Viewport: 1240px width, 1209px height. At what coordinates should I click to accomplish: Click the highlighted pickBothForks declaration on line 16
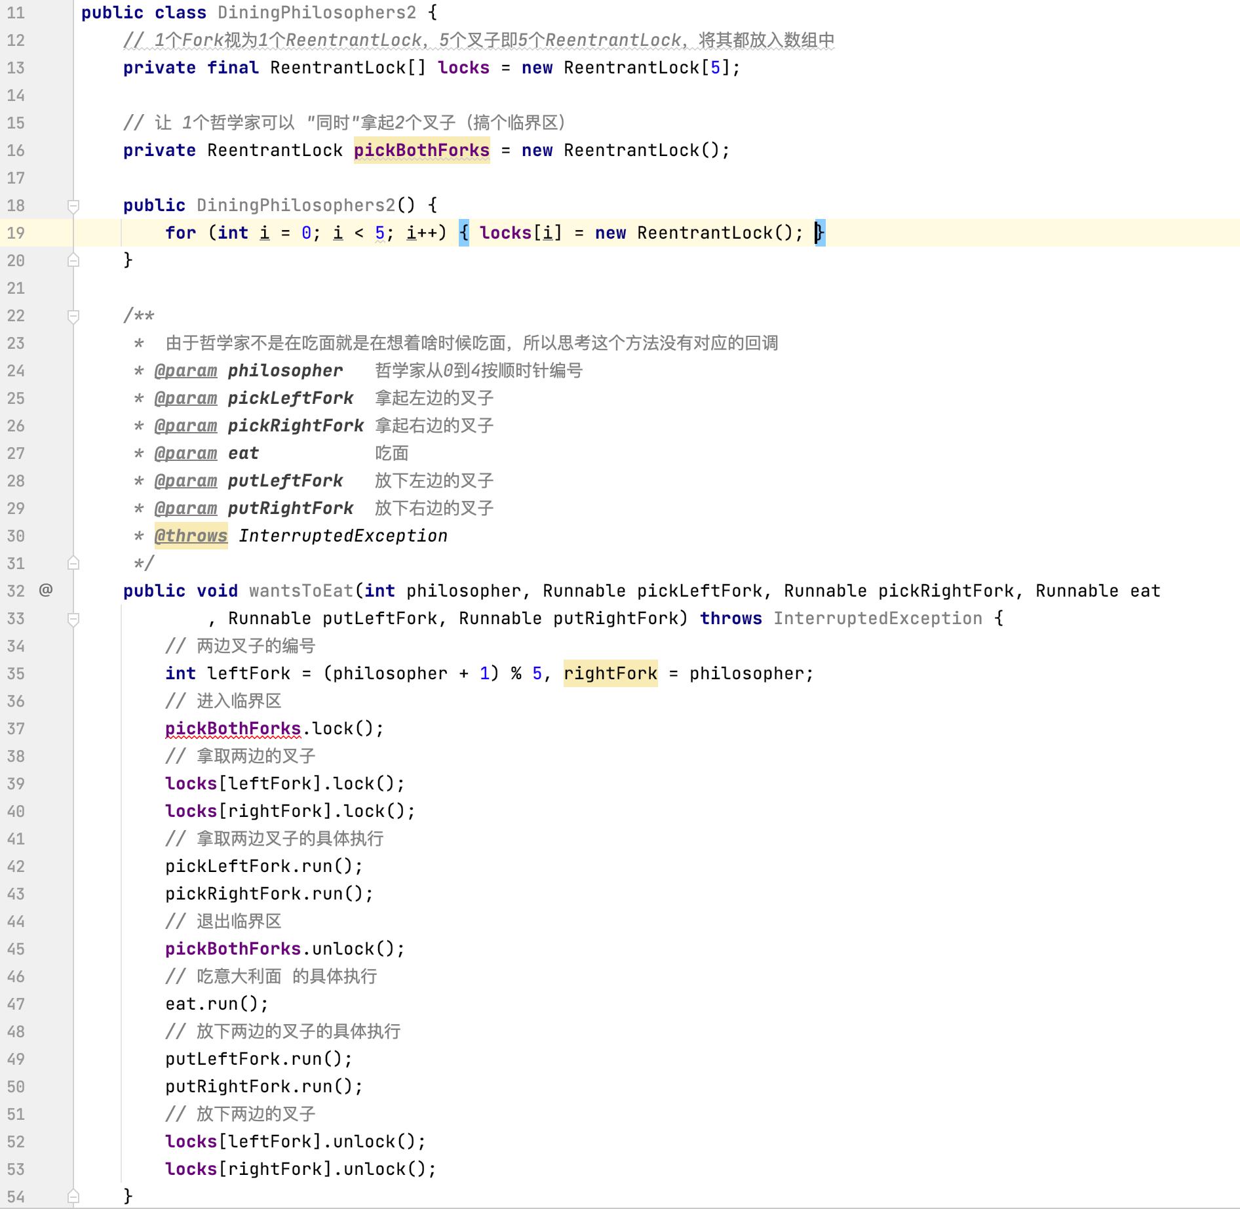click(x=421, y=150)
